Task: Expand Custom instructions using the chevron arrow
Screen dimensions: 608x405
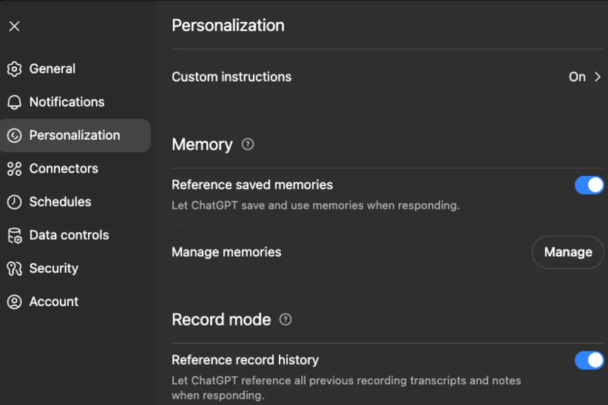Action: tap(598, 77)
